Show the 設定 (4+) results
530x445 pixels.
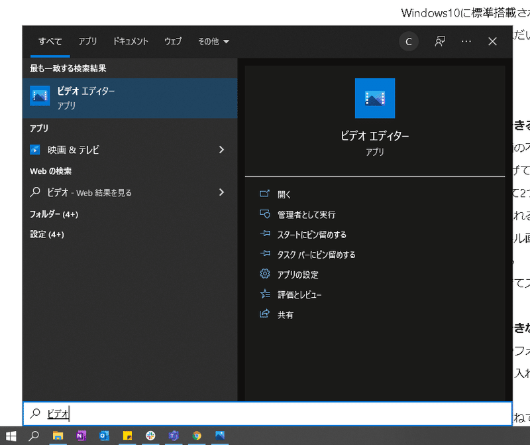click(x=47, y=234)
